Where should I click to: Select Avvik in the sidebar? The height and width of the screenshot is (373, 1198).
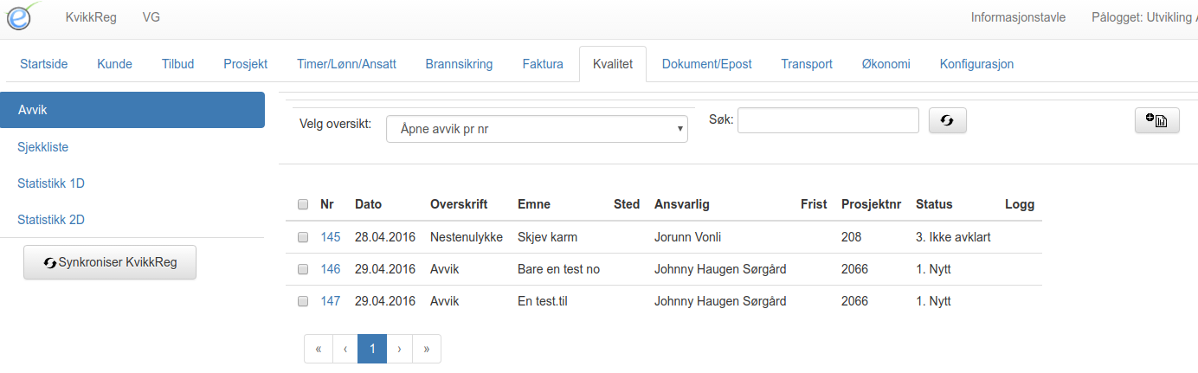pyautogui.click(x=132, y=110)
